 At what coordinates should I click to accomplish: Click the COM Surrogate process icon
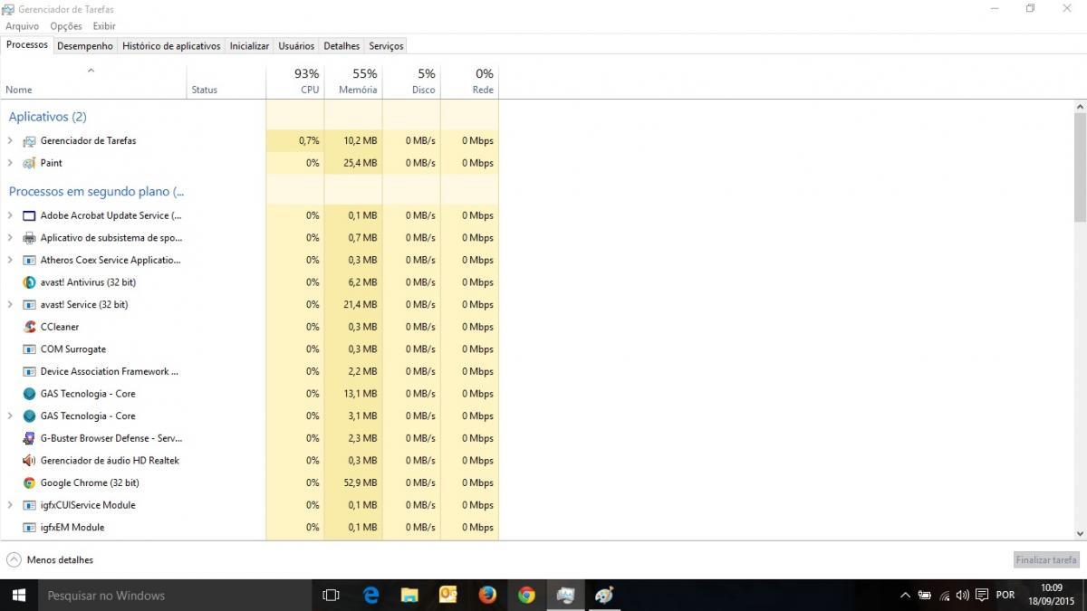click(x=29, y=349)
